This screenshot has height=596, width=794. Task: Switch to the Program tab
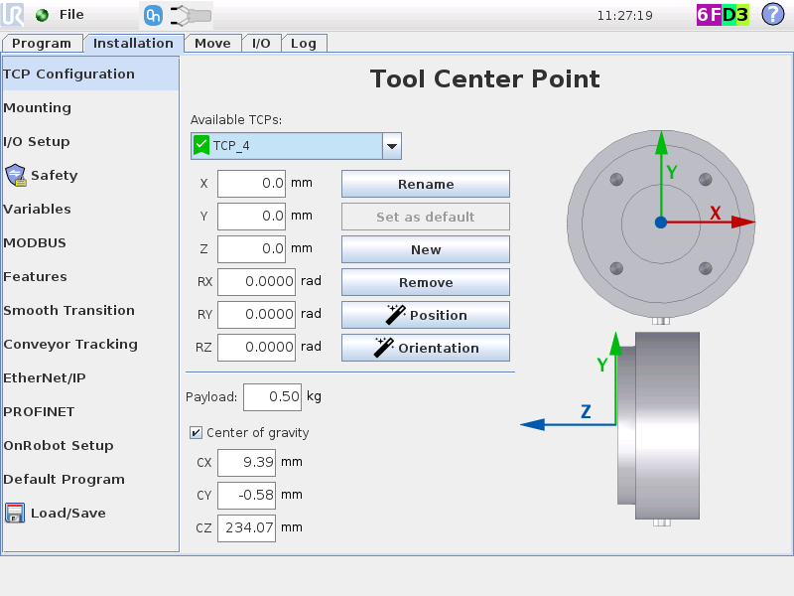point(42,44)
